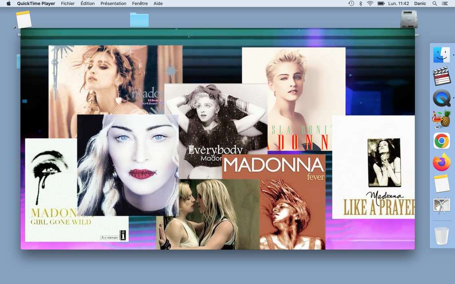Viewport: 455px width, 284px height.
Task: Open Notes from the Dock
Action: [x=442, y=183]
